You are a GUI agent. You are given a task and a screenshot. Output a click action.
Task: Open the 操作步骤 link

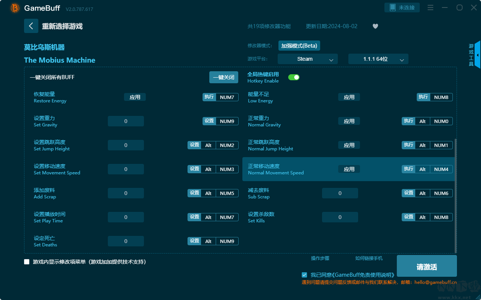(x=320, y=258)
